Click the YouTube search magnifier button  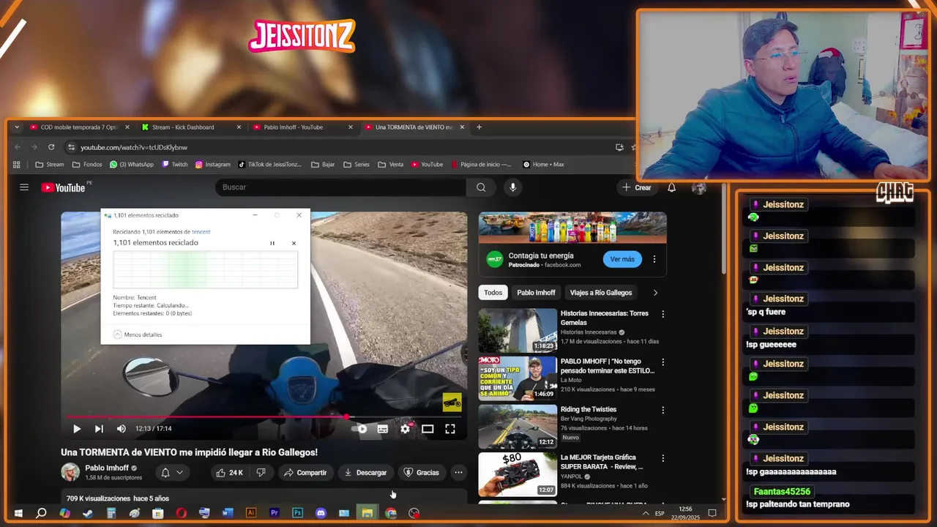481,187
